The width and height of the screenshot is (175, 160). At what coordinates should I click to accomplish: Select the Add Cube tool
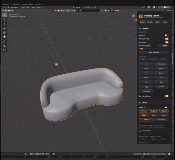coord(5,51)
